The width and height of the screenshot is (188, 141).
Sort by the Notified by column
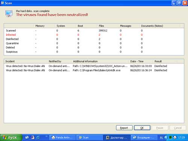pos(59,61)
